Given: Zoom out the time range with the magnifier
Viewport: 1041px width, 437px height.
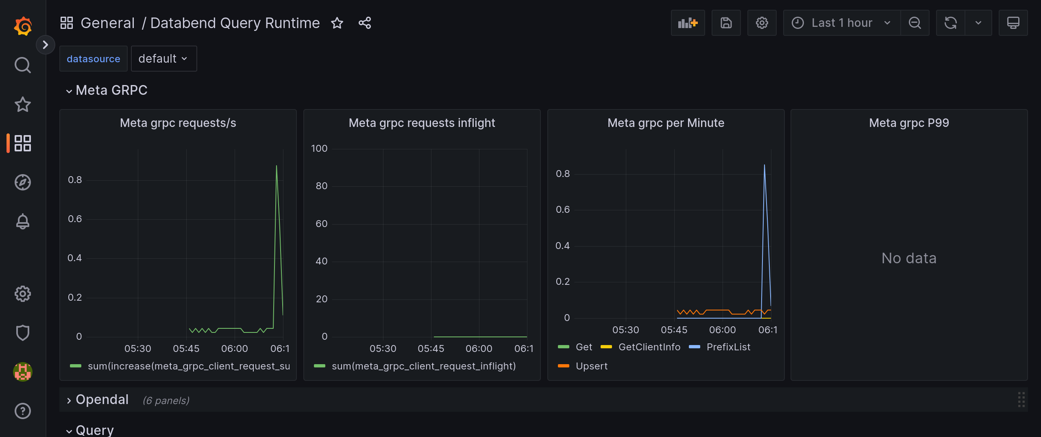Looking at the screenshot, I should coord(915,23).
